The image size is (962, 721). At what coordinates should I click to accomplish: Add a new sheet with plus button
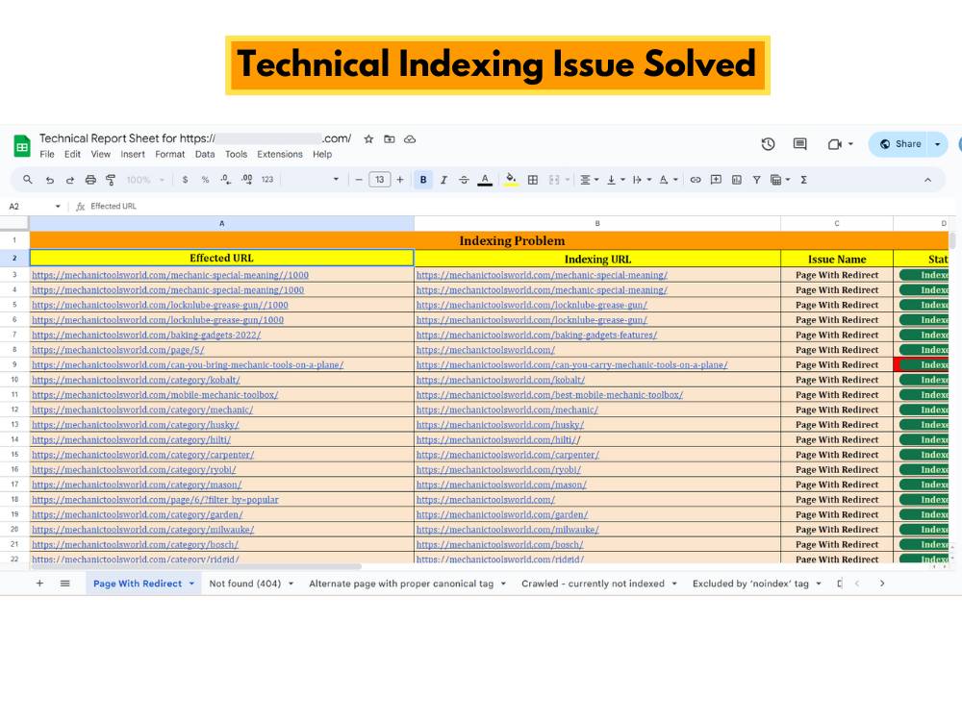point(39,584)
